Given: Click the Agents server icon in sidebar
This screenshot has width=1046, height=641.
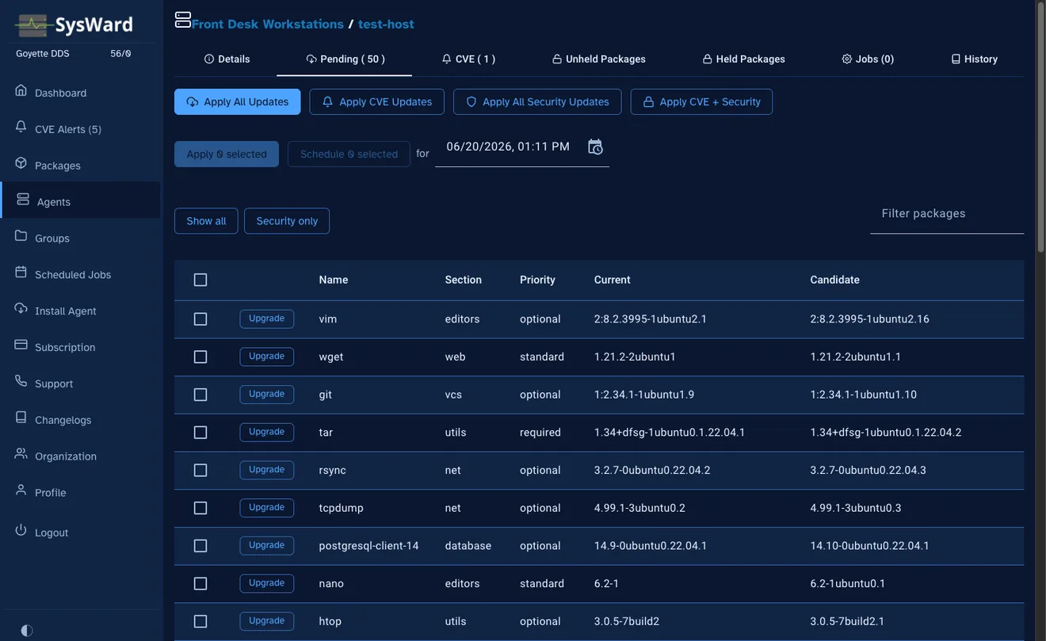Looking at the screenshot, I should 23,200.
